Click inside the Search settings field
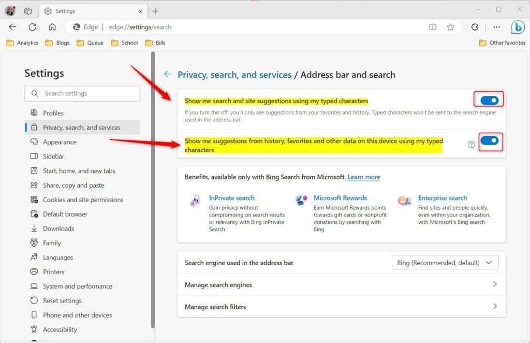The image size is (530, 343). 82,93
